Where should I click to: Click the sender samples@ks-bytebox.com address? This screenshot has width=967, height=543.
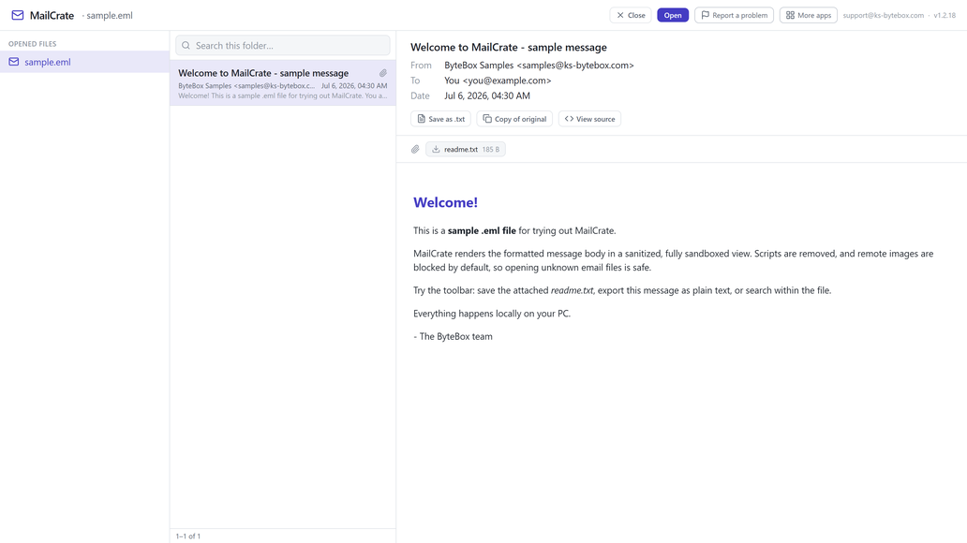click(x=575, y=66)
